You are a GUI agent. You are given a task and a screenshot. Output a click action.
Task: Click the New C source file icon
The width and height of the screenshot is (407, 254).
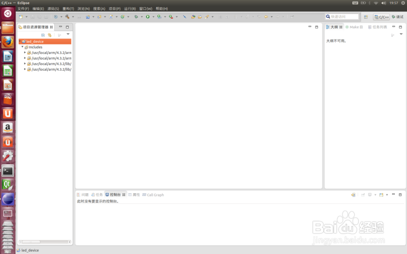[111, 17]
